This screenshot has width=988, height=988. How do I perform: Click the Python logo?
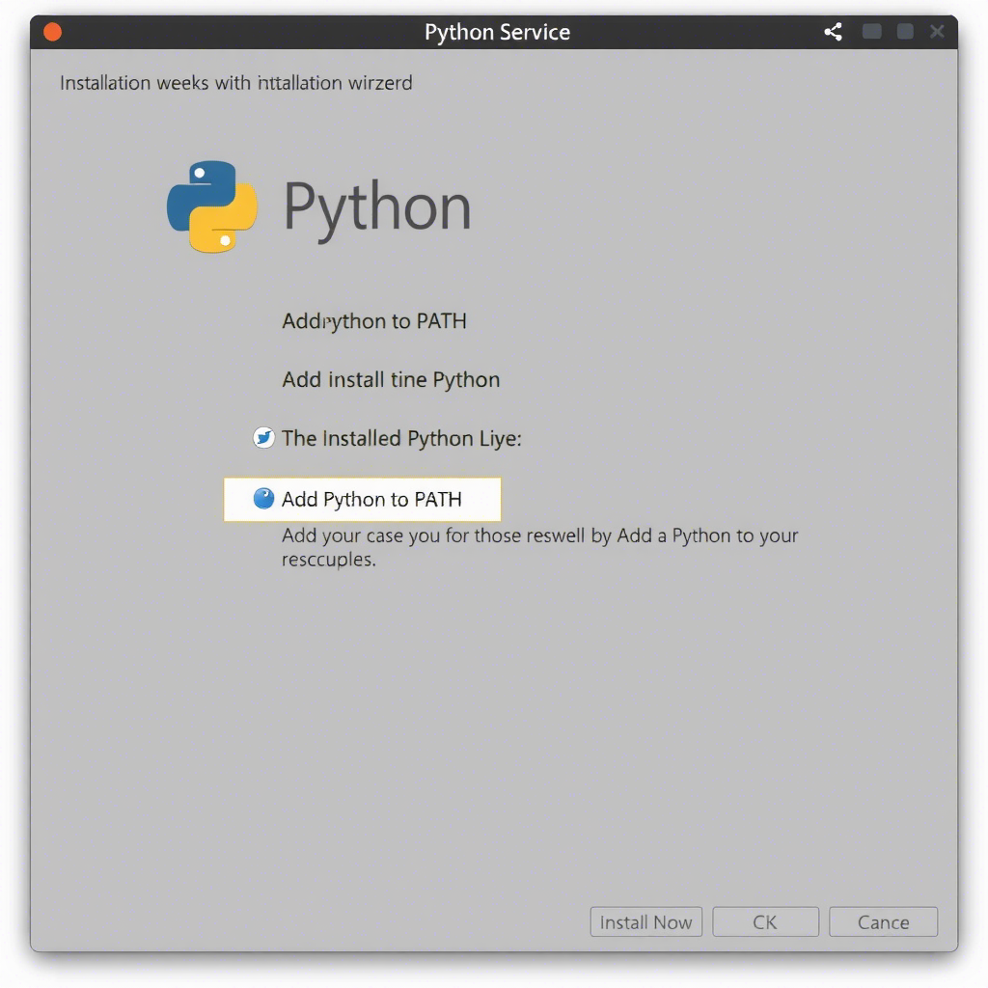tap(212, 206)
